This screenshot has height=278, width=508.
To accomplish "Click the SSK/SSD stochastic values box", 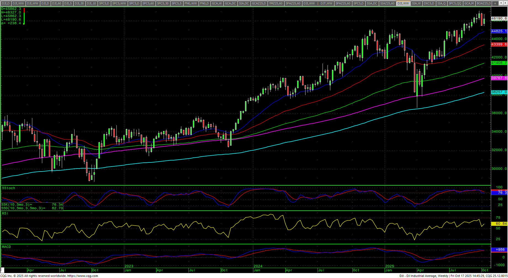I will point(32,206).
